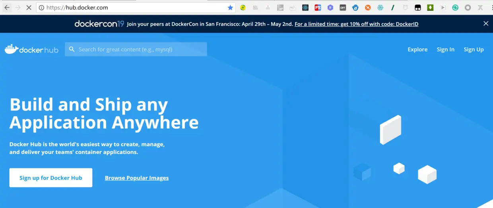Dismiss the DockerCon banner with X
493x208 pixels.
click(x=486, y=24)
